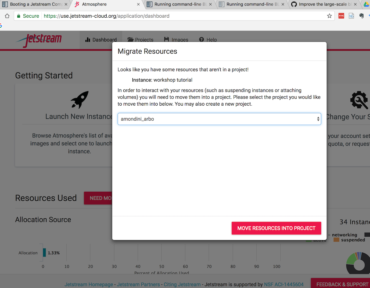Open the Jetstream Homepage footer link
The image size is (370, 288).
click(x=89, y=284)
